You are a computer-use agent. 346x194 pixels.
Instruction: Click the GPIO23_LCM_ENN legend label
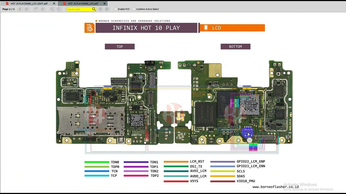251,166
